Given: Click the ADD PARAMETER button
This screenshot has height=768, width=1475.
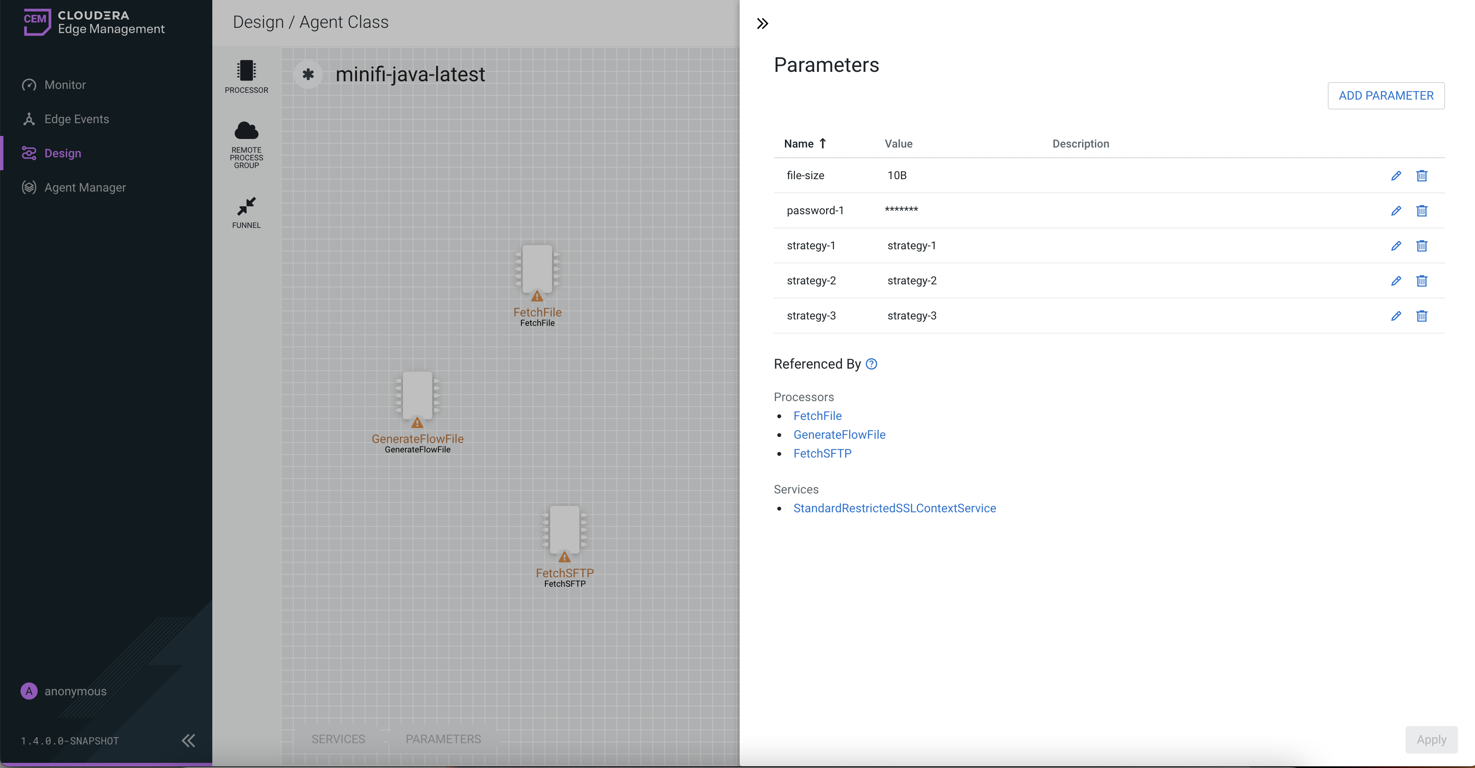Looking at the screenshot, I should coord(1386,95).
